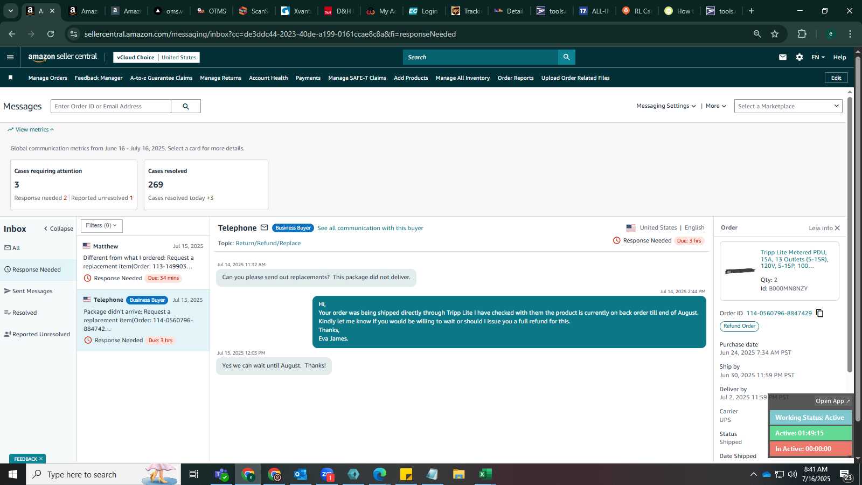Open Feedback Manager page
Image resolution: width=862 pixels, height=485 pixels.
[x=99, y=78]
